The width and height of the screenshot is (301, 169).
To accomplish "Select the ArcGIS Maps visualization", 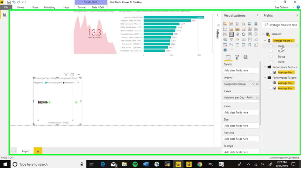I will [x=225, y=50].
